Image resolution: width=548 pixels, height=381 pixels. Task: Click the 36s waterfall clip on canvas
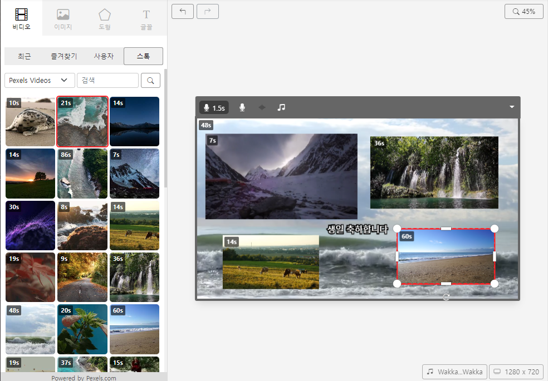tap(434, 172)
